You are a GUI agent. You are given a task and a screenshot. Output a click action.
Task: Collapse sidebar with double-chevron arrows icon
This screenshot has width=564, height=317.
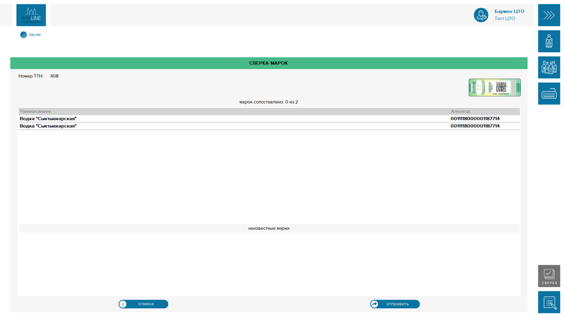549,15
